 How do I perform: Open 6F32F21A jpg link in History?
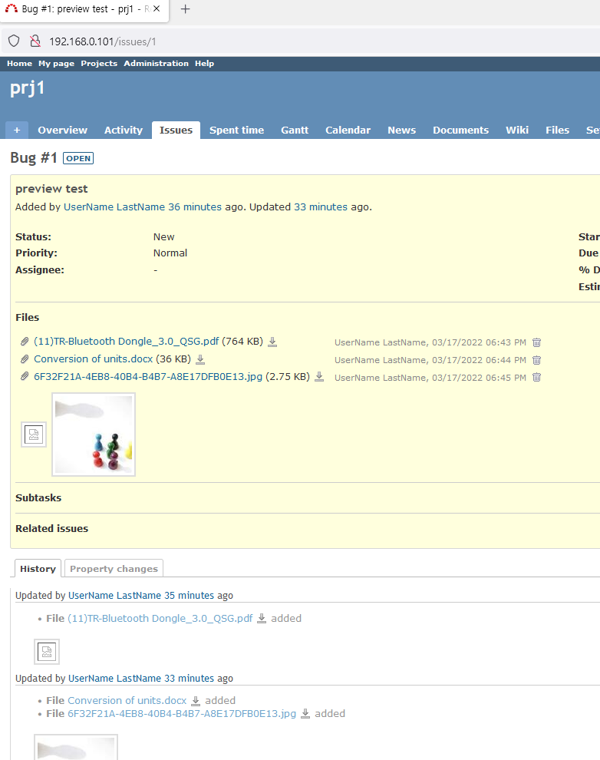click(182, 713)
